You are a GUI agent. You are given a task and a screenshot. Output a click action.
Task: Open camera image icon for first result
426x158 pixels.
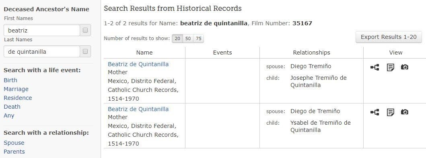[405, 67]
